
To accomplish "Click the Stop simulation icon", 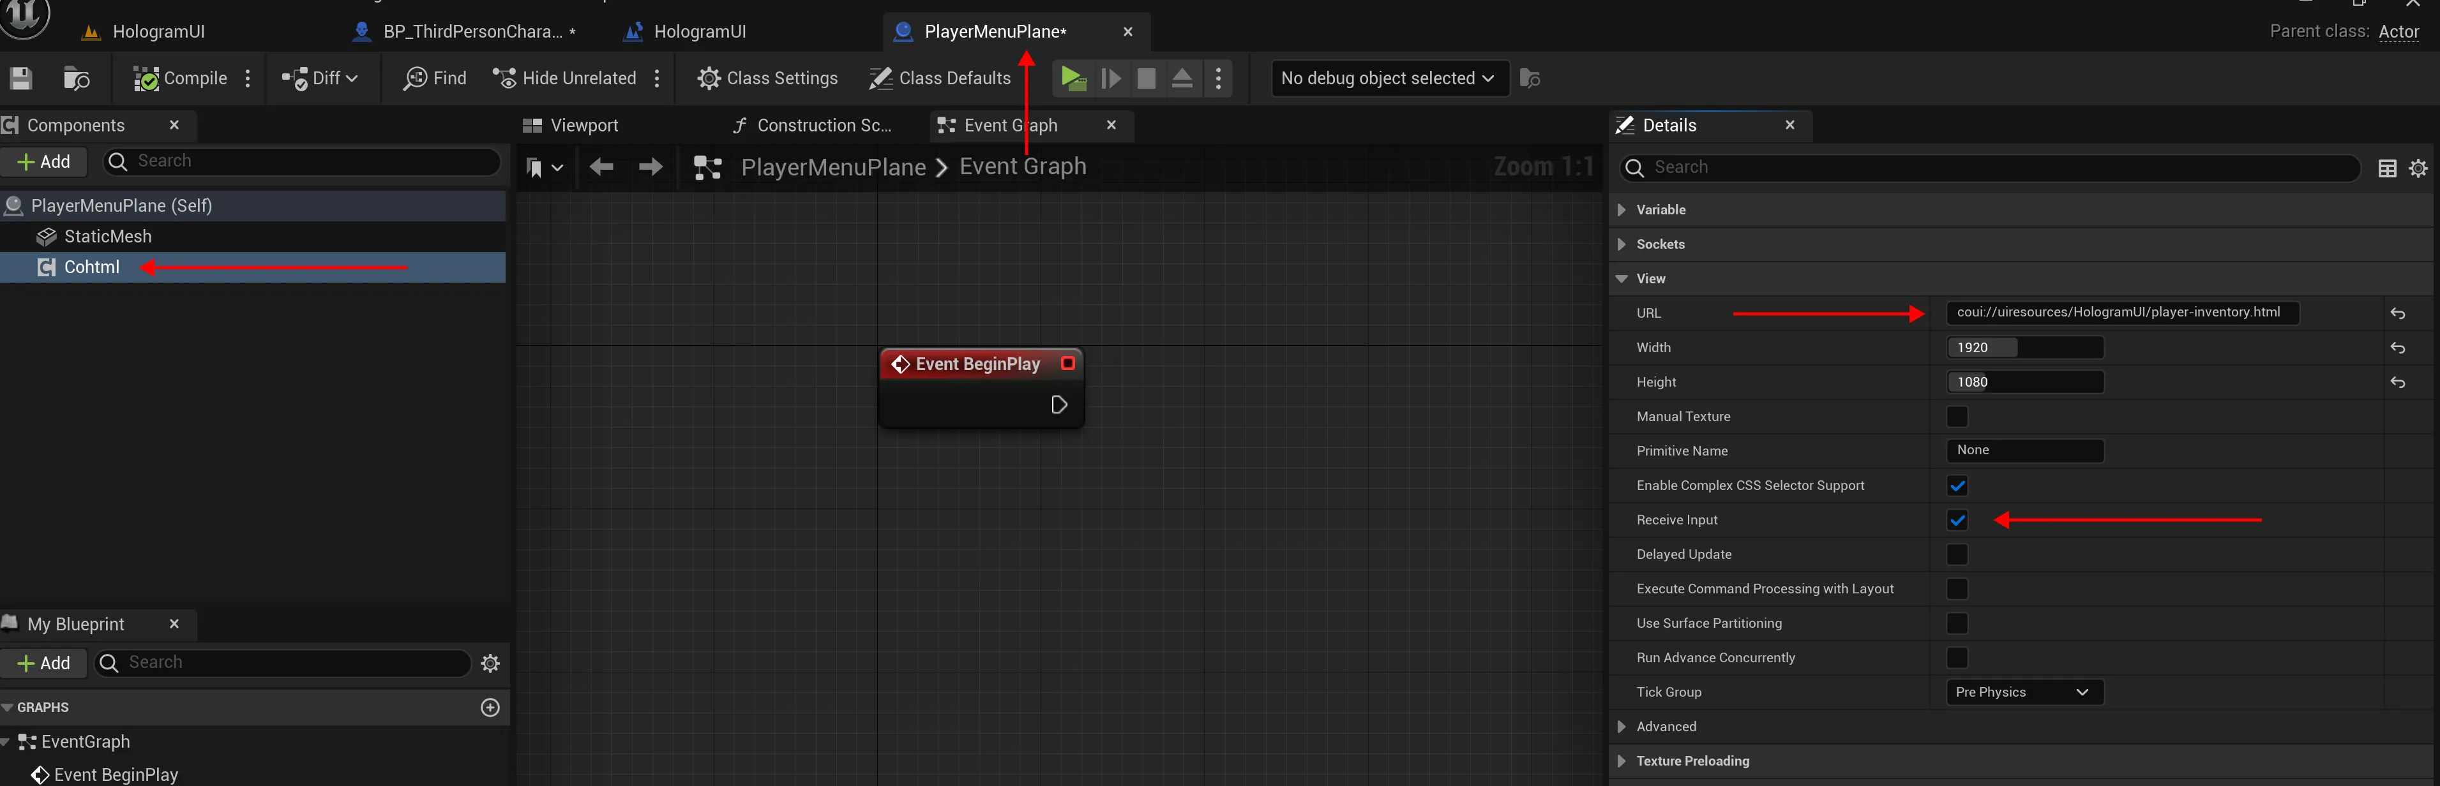I will [1146, 78].
